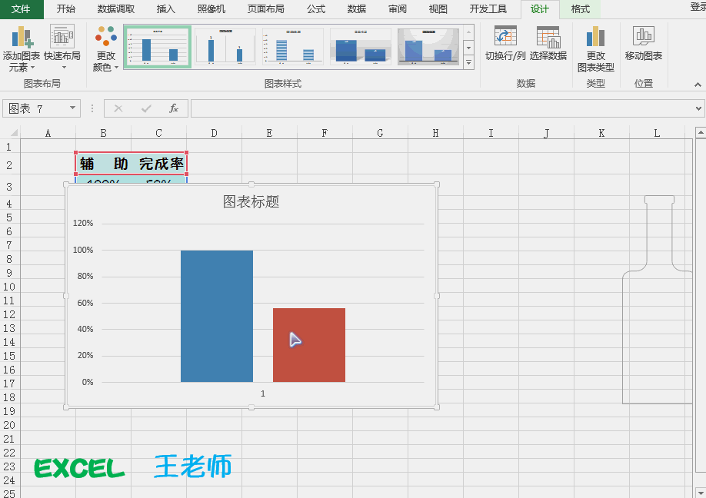Select the 设计 Design tab
Screen dimensions: 706x498
[539, 9]
